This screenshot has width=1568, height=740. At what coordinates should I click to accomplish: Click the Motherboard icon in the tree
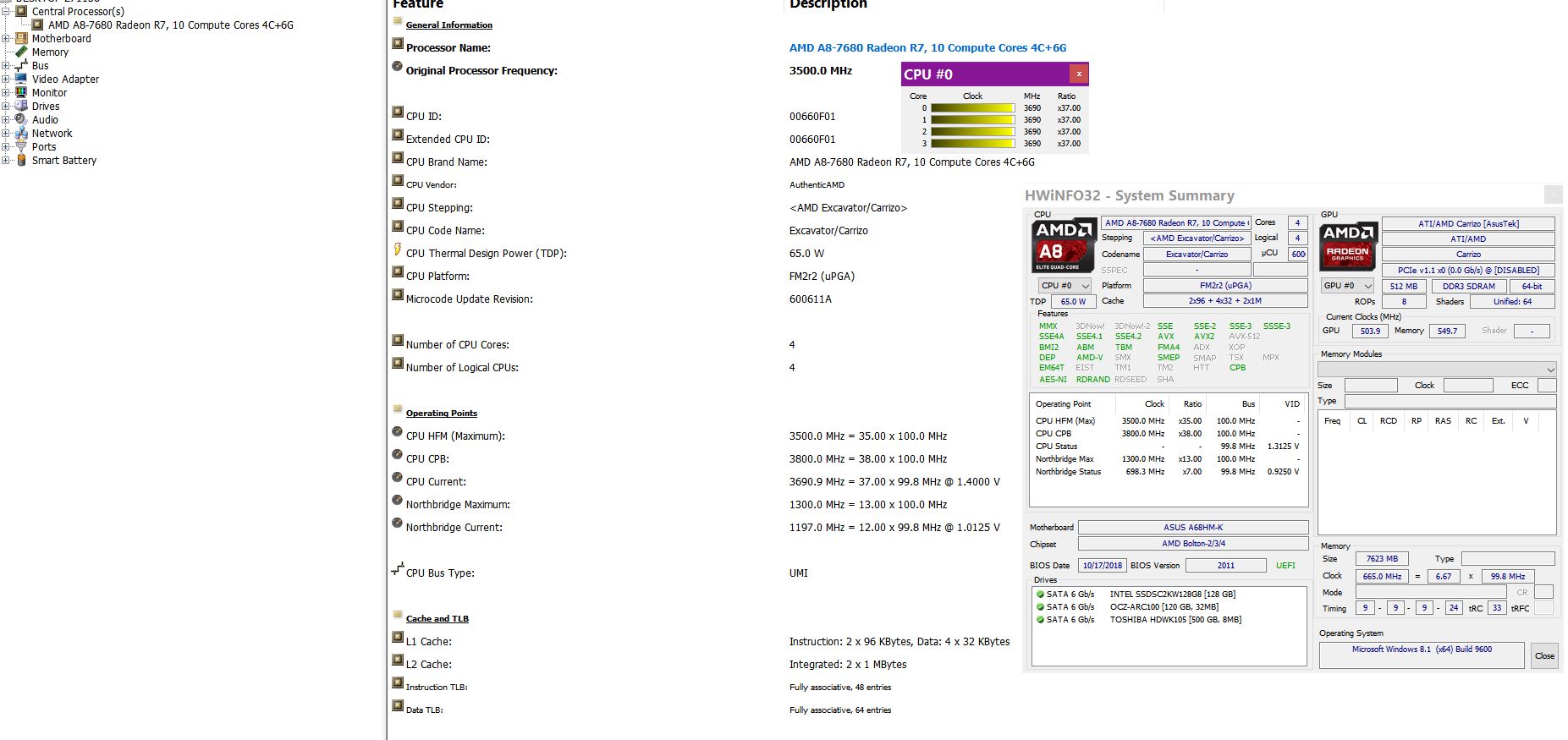(x=21, y=38)
